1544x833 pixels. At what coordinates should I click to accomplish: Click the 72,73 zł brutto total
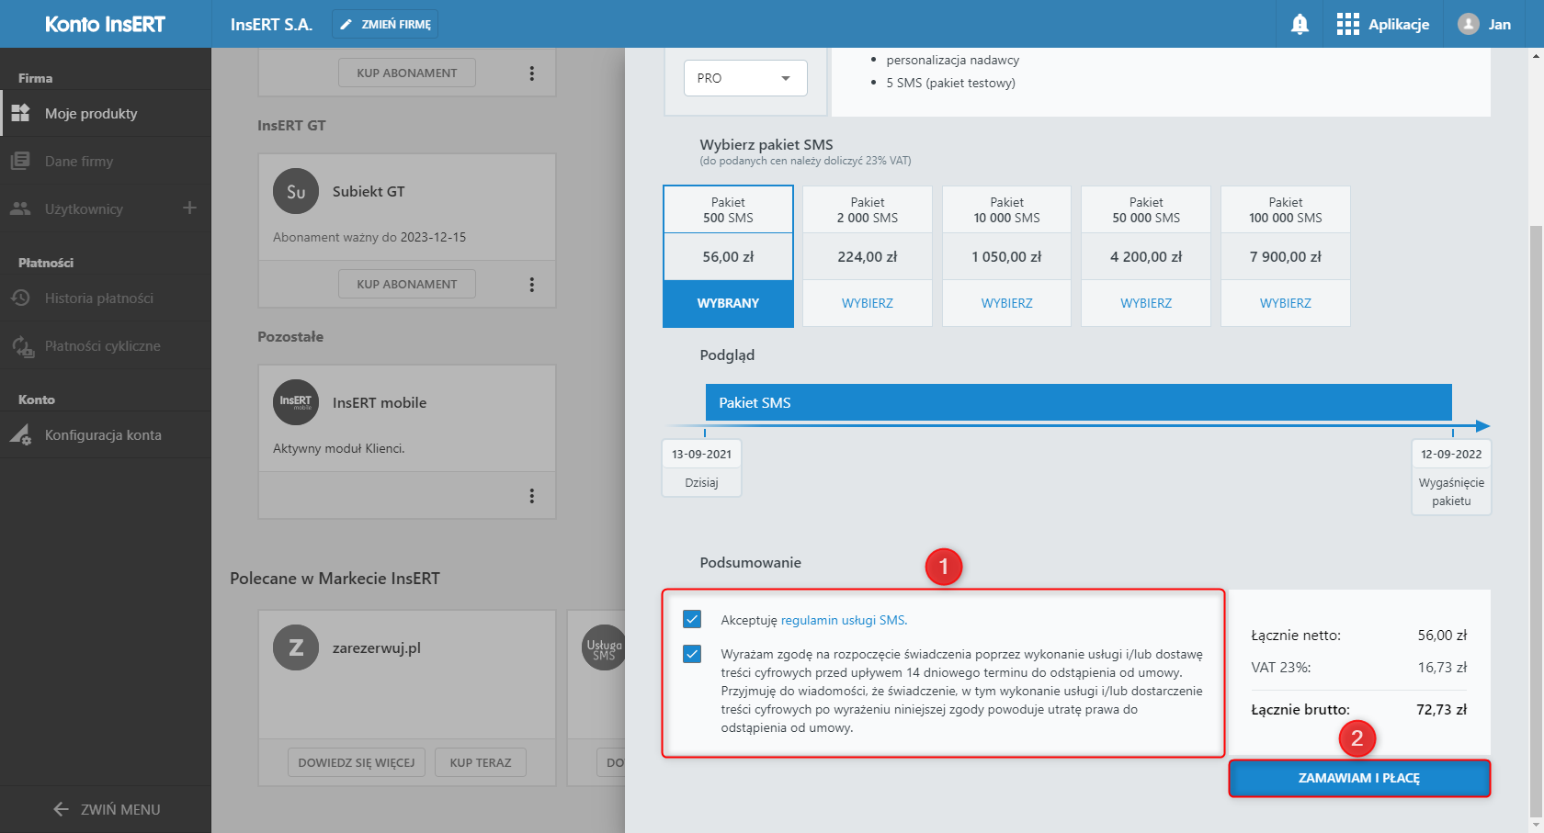click(x=1441, y=709)
